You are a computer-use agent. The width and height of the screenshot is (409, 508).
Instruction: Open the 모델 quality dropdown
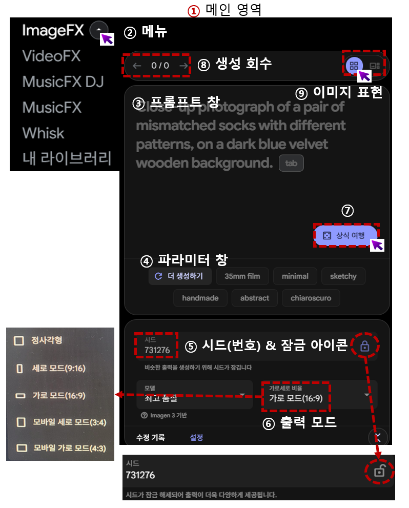point(195,395)
